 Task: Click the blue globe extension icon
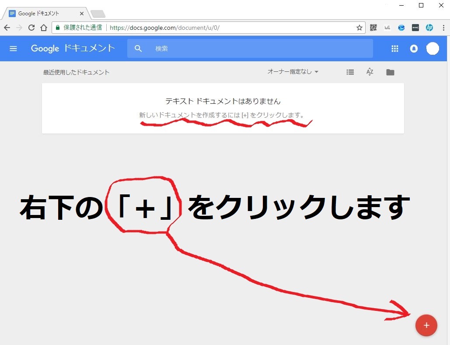coord(401,28)
